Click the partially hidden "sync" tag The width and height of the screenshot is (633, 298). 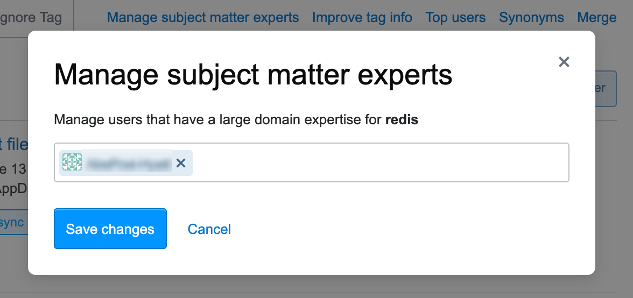[x=12, y=222]
